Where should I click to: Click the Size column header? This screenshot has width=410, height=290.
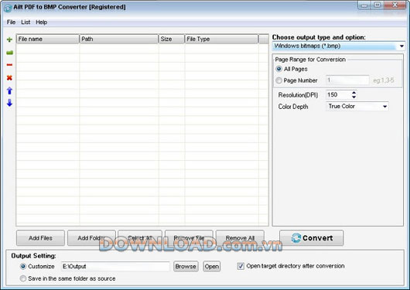(x=171, y=39)
